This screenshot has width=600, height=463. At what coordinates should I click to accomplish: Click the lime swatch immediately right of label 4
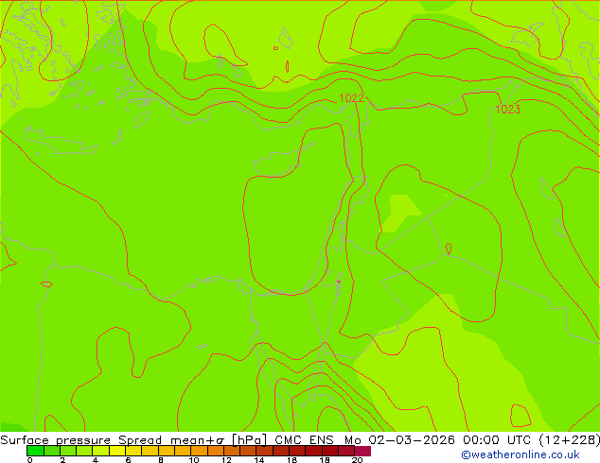pyautogui.click(x=100, y=451)
